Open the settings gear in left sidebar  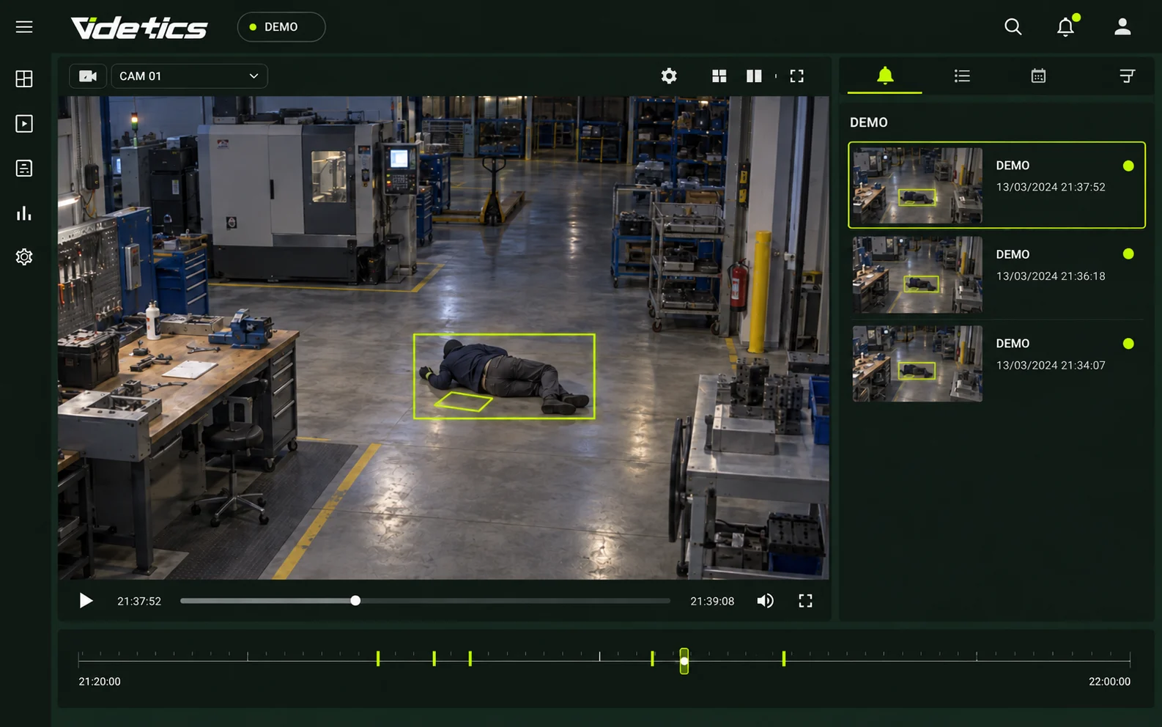click(x=24, y=257)
